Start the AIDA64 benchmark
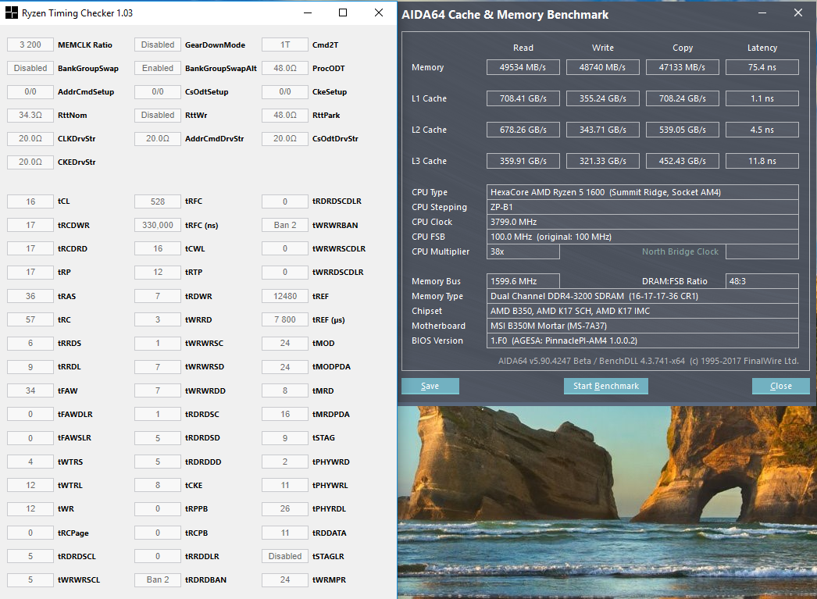This screenshot has width=817, height=599. [x=606, y=386]
